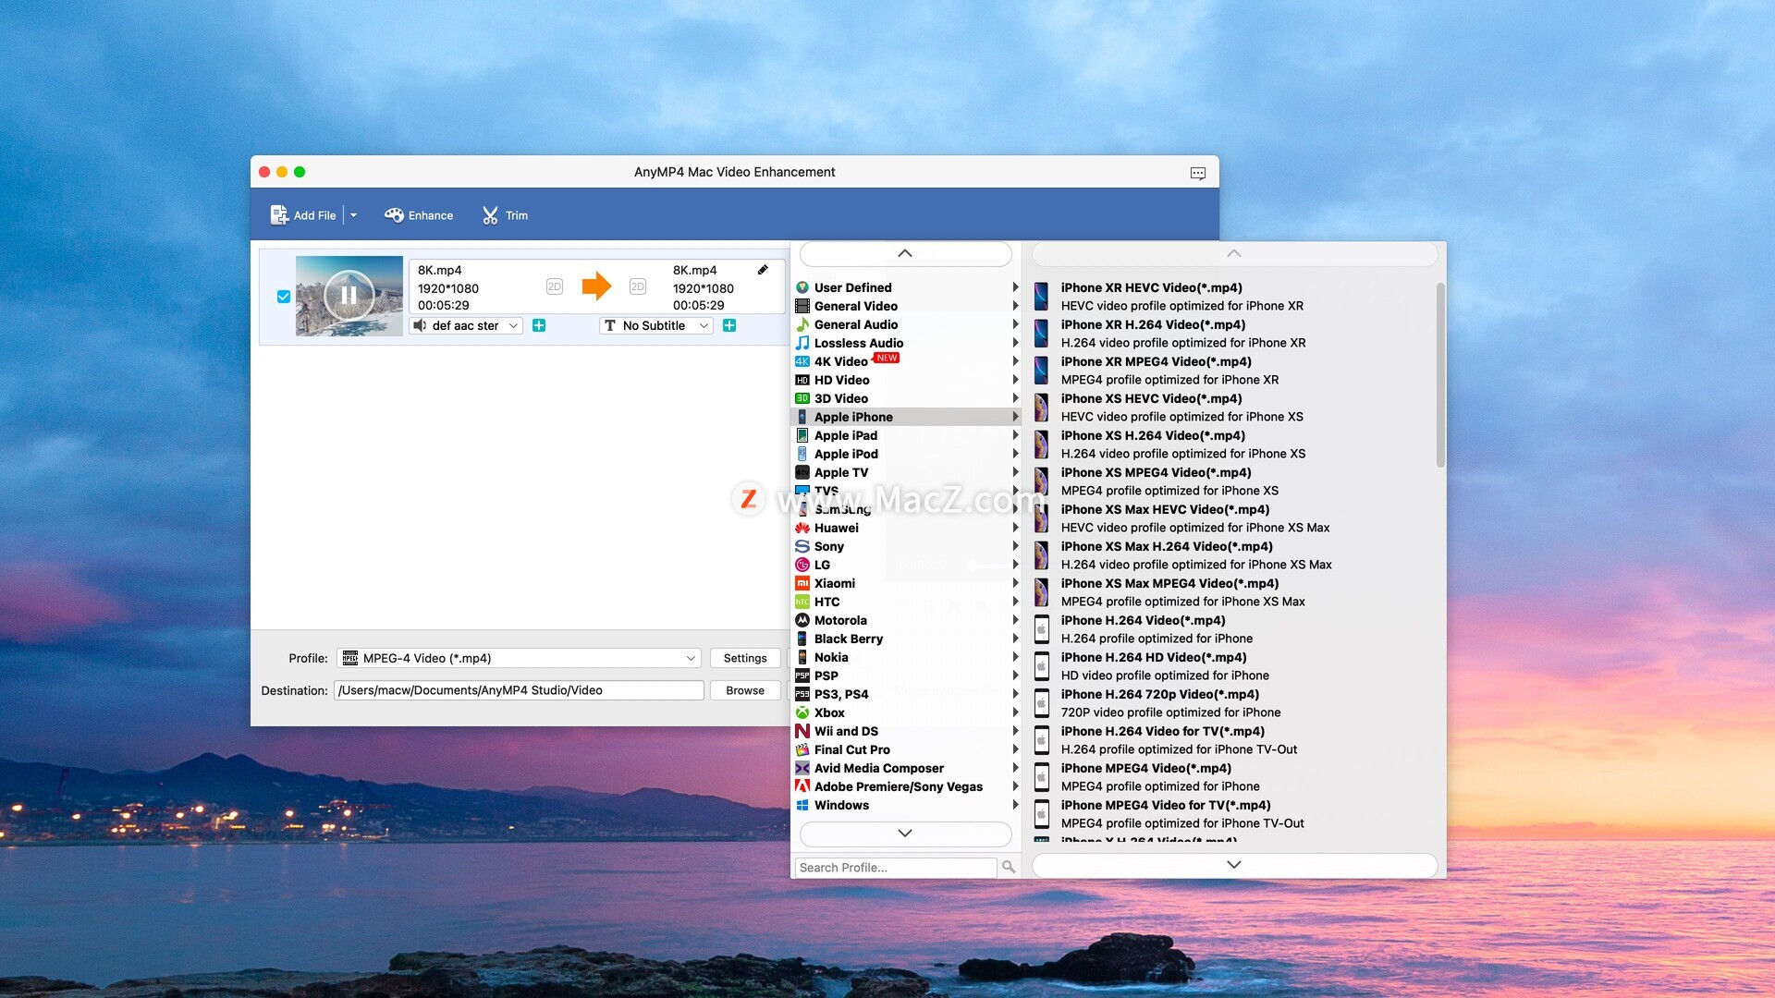Select the General Video category
The width and height of the screenshot is (1775, 998).
906,306
